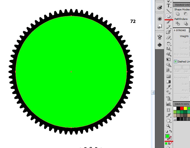Click the '72' text label on canvas
The width and height of the screenshot is (190, 148).
[133, 21]
